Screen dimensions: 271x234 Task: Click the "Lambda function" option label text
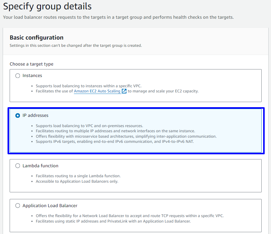(40, 166)
